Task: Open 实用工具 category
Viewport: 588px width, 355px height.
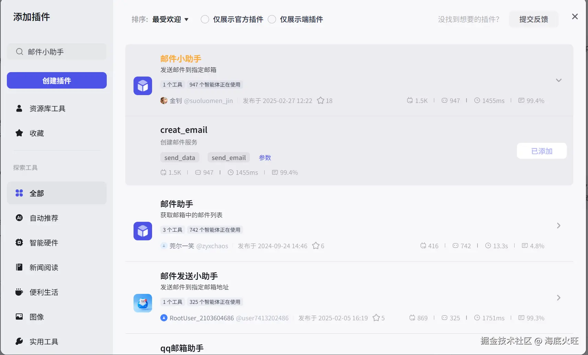Action: (x=57, y=341)
